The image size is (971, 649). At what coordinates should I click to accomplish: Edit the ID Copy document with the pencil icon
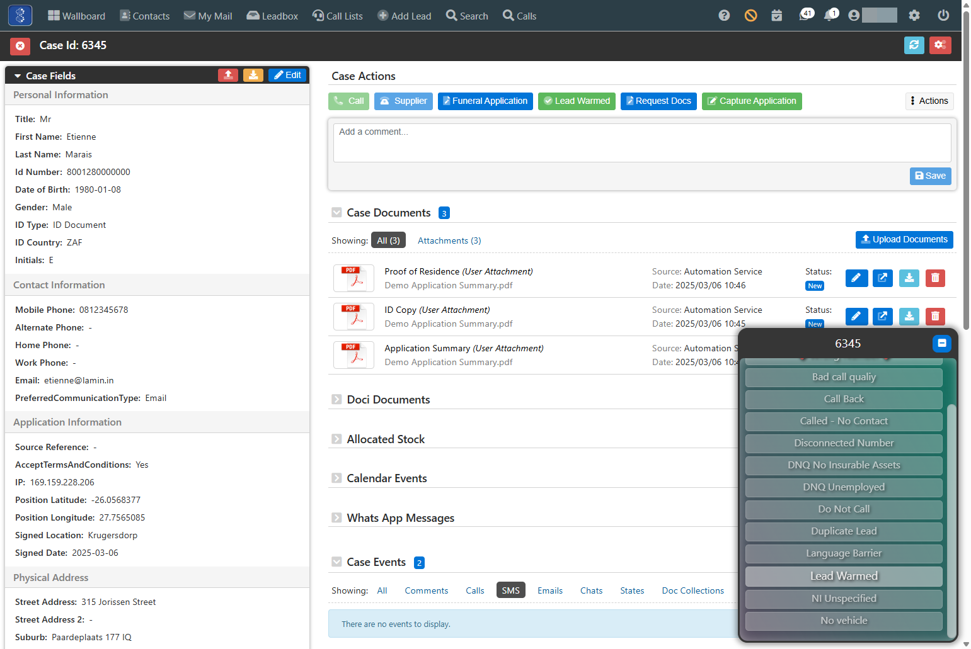coord(856,317)
